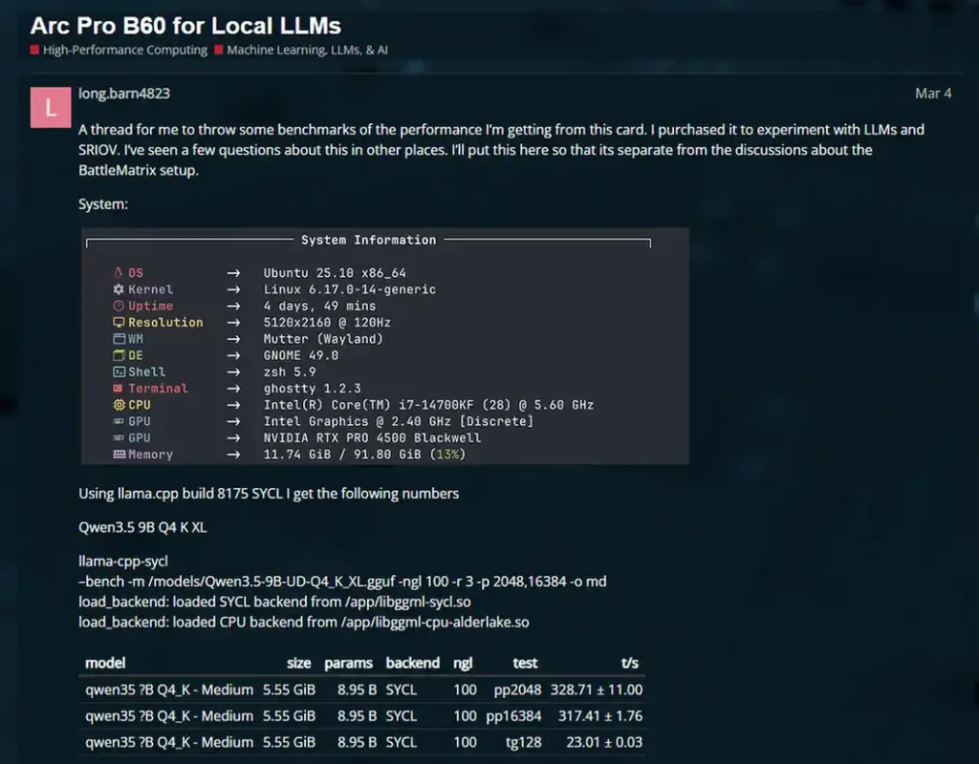This screenshot has width=979, height=764.
Task: Click the 'ngl' table column header
Action: click(x=463, y=663)
